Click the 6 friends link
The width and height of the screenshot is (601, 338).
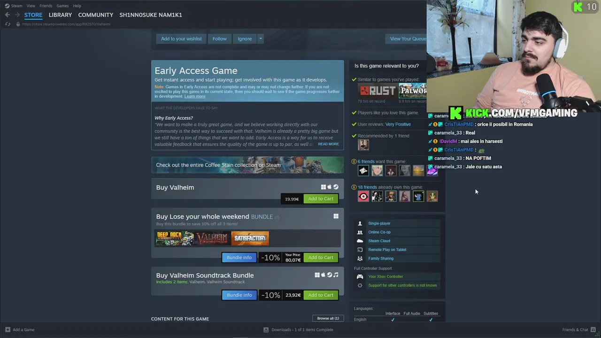[x=366, y=161]
